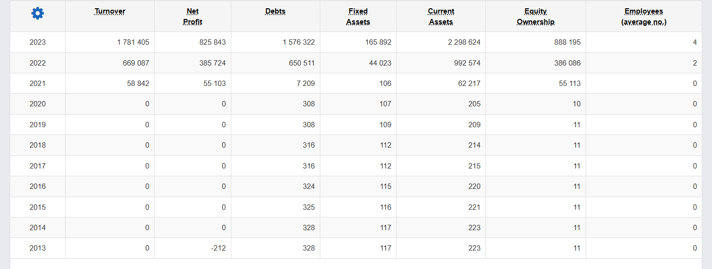Click the Net Profit column header
This screenshot has height=269, width=712.
click(193, 17)
